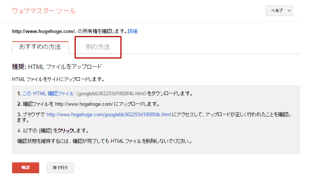The width and height of the screenshot is (312, 180).
Task: Switch to the おすすめの方法 tab
Action: point(40,47)
